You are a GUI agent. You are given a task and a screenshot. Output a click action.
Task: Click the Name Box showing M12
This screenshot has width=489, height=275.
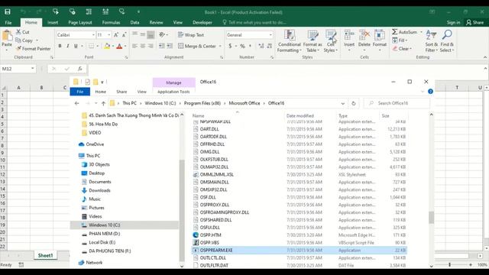(18, 69)
